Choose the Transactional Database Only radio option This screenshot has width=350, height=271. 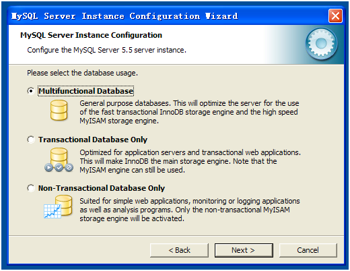pos(31,140)
